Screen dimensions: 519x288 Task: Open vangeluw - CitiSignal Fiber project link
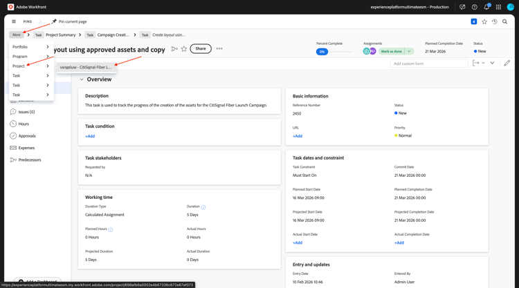[x=86, y=67]
